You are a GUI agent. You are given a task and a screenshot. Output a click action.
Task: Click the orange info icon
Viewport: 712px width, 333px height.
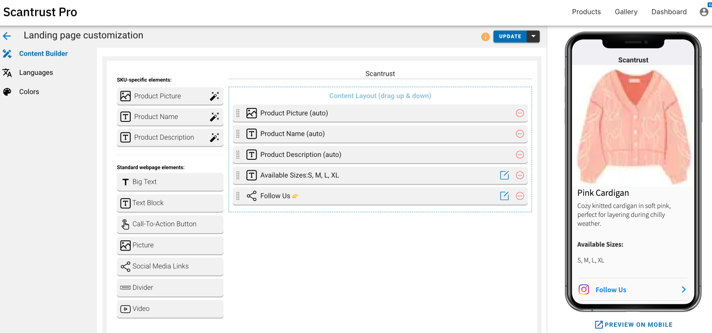tap(485, 36)
